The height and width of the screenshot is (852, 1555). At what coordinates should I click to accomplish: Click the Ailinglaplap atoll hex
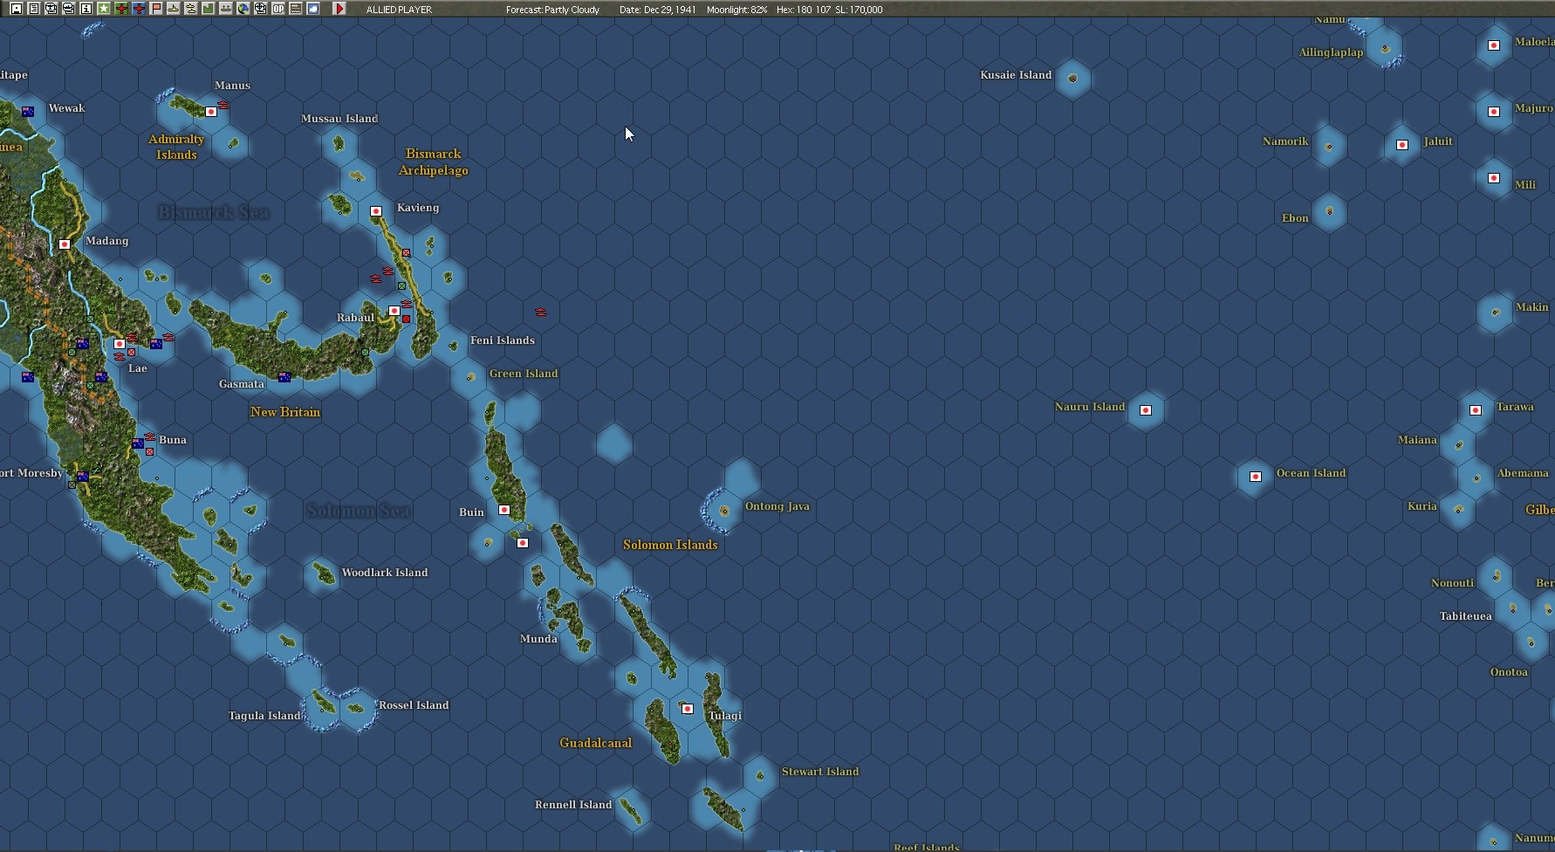pyautogui.click(x=1385, y=47)
